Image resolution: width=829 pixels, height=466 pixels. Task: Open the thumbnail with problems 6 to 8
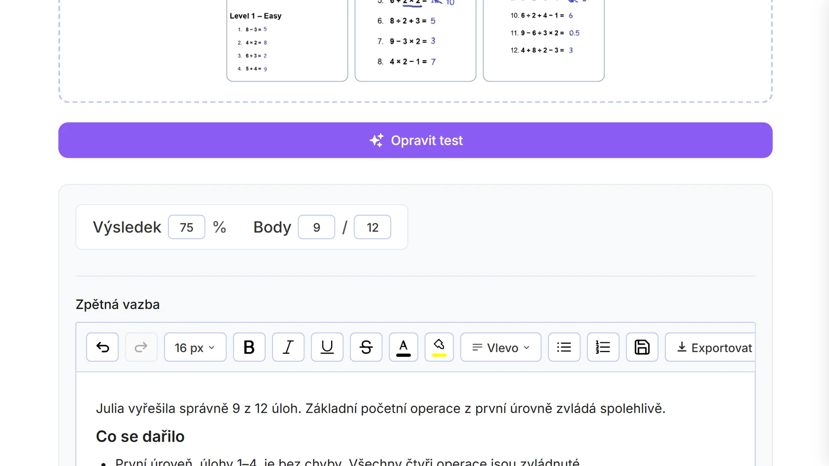click(x=416, y=40)
